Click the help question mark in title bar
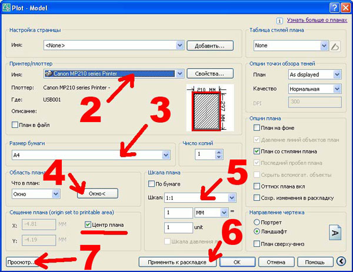The width and height of the screenshot is (353, 272). (334, 6)
